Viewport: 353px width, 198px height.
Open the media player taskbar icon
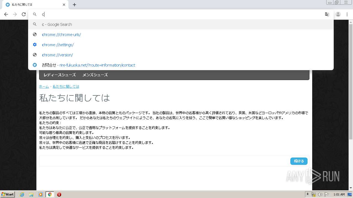click(41, 194)
